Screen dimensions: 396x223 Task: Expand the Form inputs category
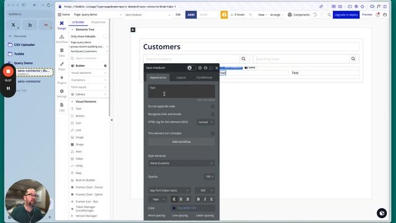tap(88, 87)
